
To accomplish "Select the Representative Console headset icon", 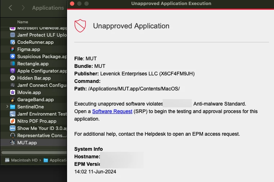I will [12, 135].
